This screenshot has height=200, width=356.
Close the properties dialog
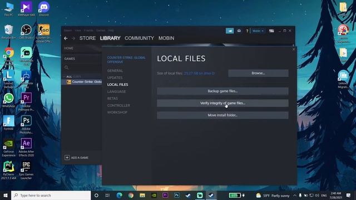point(294,49)
